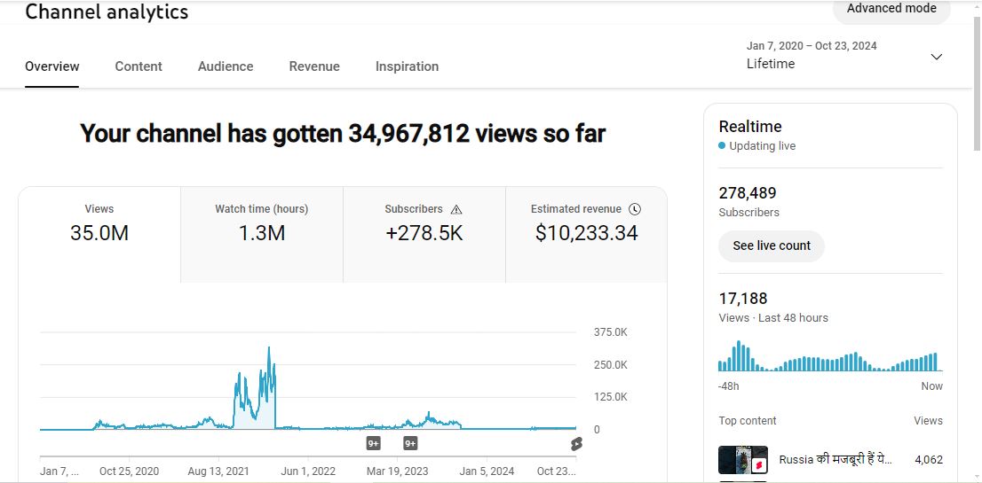Click the clock icon beside Estimated revenue

[635, 210]
